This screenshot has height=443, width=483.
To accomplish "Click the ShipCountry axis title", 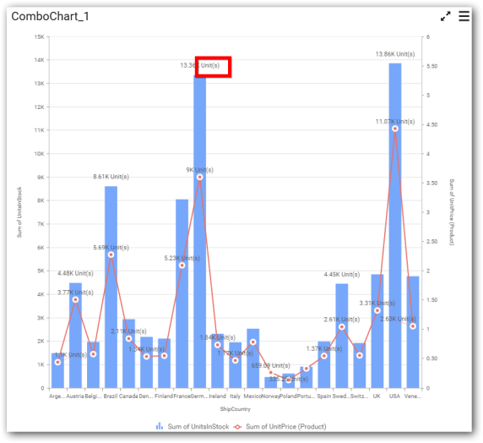I will click(235, 408).
